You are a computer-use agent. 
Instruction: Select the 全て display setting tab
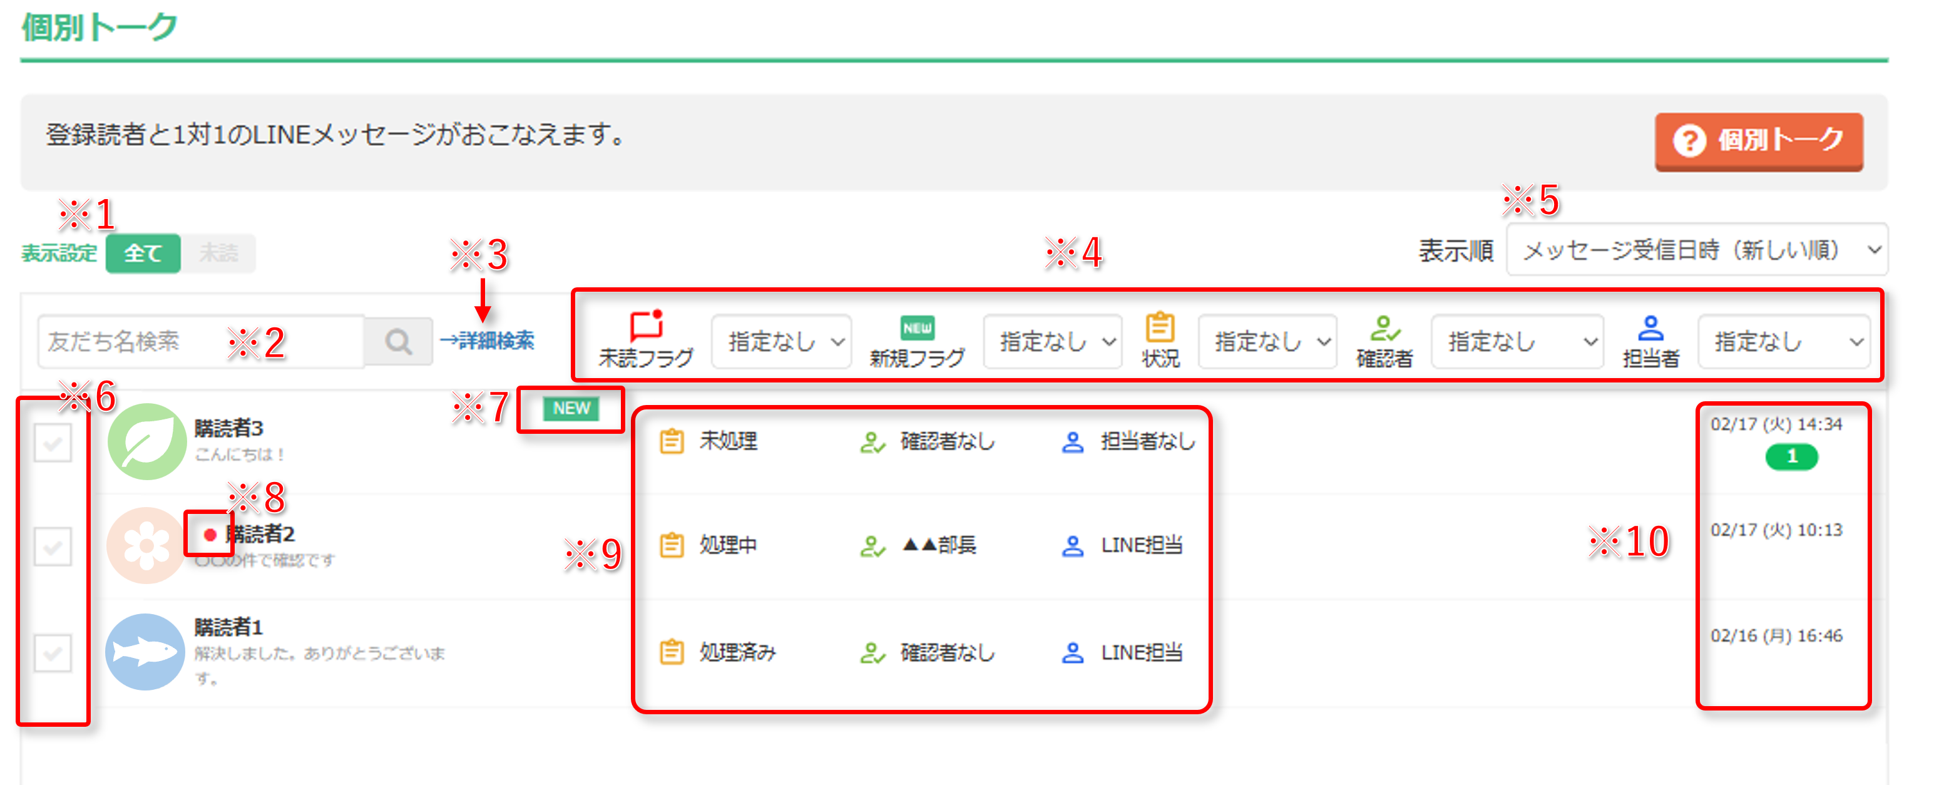pos(143,253)
